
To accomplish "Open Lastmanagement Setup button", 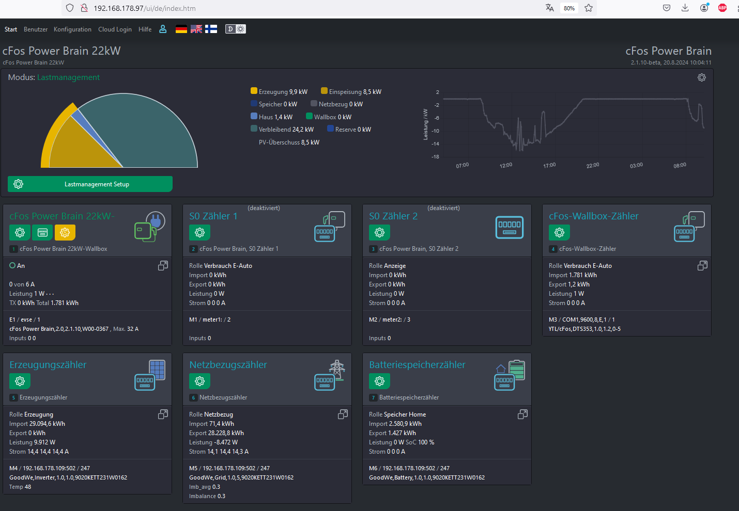I will pyautogui.click(x=90, y=184).
